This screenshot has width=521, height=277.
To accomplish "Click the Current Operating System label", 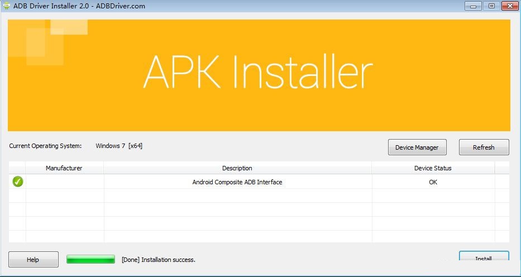I will click(x=45, y=146).
